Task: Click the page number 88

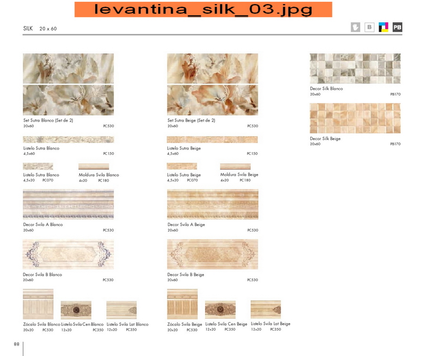Action: [x=16, y=344]
